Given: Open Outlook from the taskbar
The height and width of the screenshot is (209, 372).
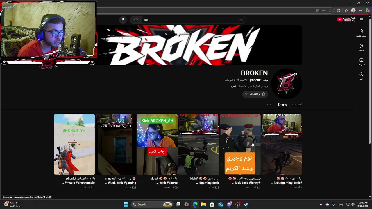Looking at the screenshot, I should coord(221,204).
